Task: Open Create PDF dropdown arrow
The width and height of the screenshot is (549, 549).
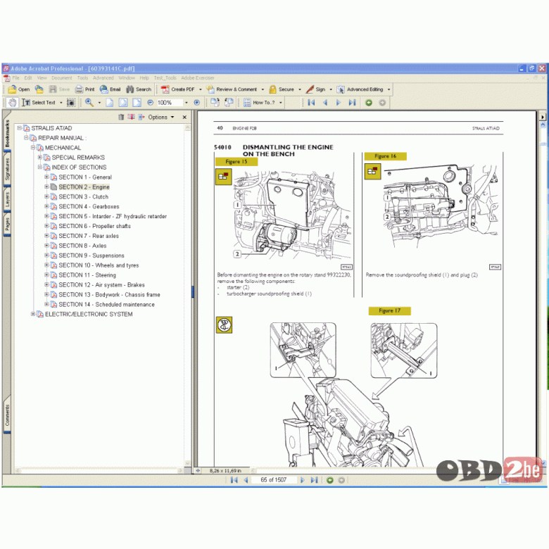Action: click(201, 89)
